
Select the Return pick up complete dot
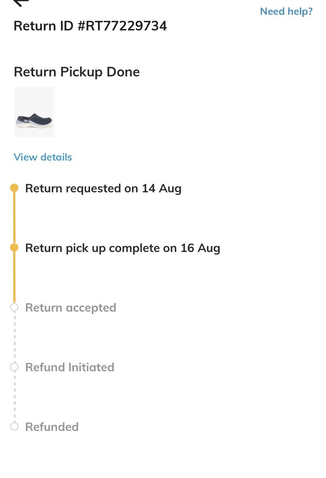tap(14, 248)
